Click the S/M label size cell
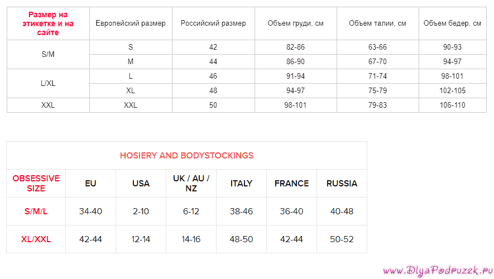The width and height of the screenshot is (494, 279). [48, 54]
